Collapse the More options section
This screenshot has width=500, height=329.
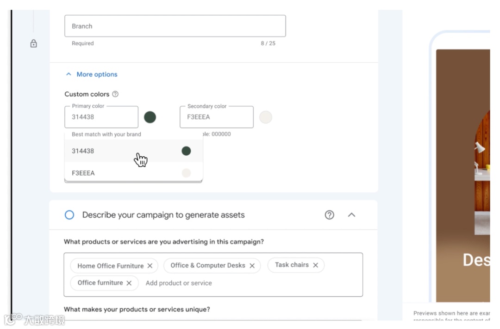click(x=92, y=74)
